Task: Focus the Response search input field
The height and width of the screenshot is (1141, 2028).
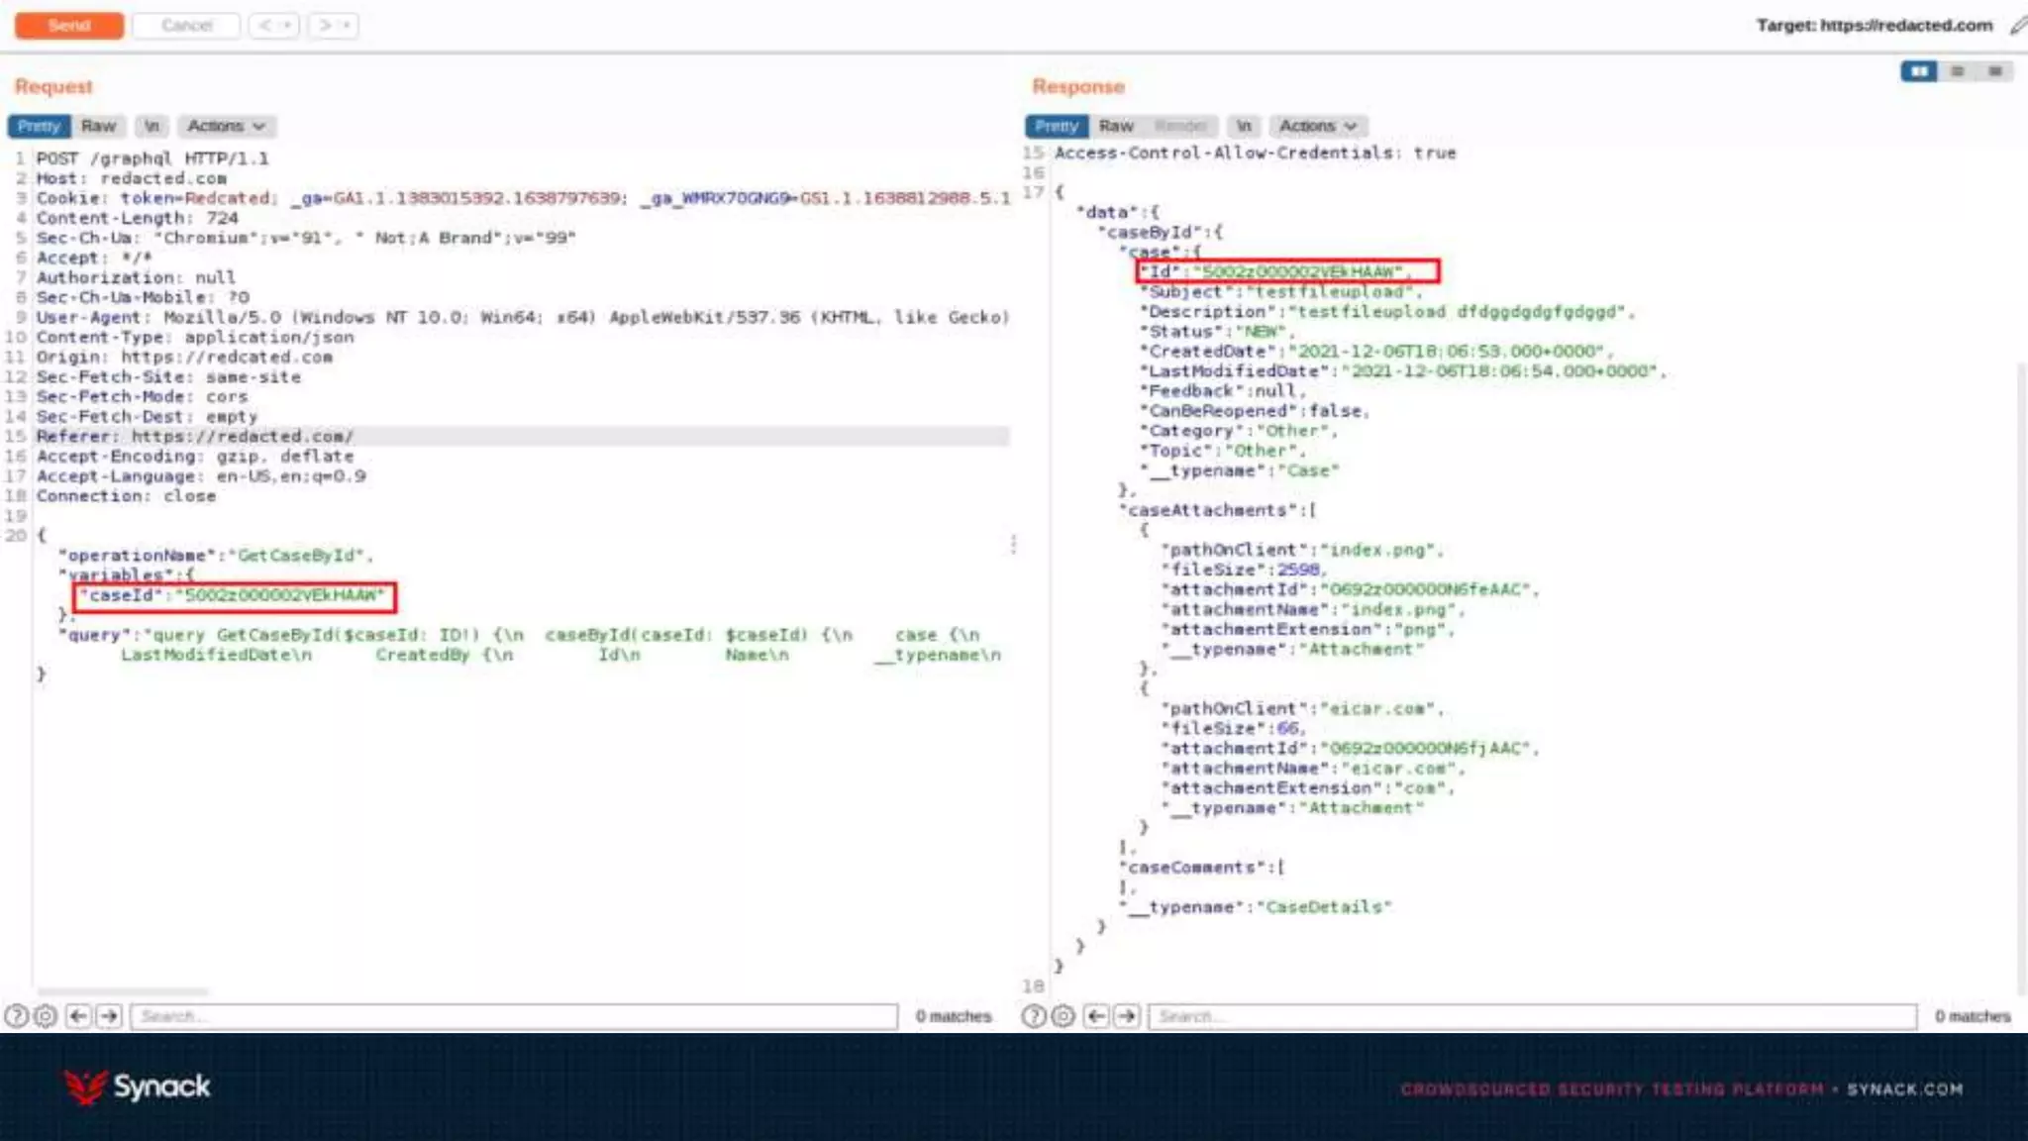Action: click(1531, 1016)
